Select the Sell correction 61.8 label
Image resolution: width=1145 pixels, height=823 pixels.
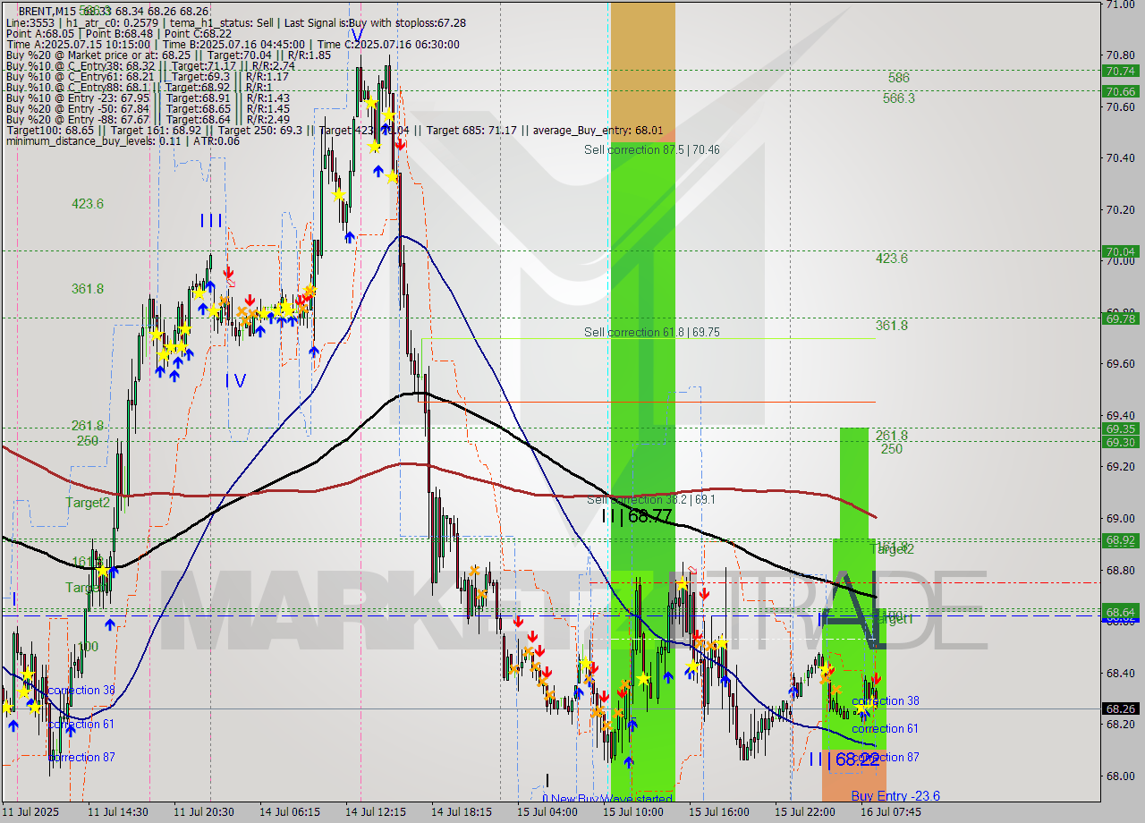pyautogui.click(x=651, y=332)
